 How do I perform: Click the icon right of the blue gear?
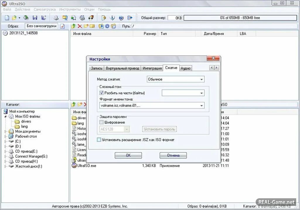click(114, 26)
